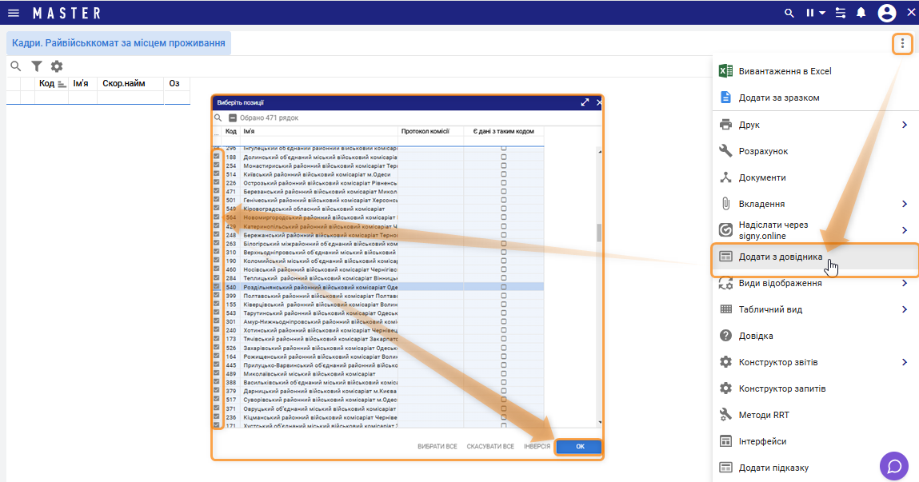The height and width of the screenshot is (482, 919).
Task: Open the hamburger main menu
Action: click(x=13, y=13)
